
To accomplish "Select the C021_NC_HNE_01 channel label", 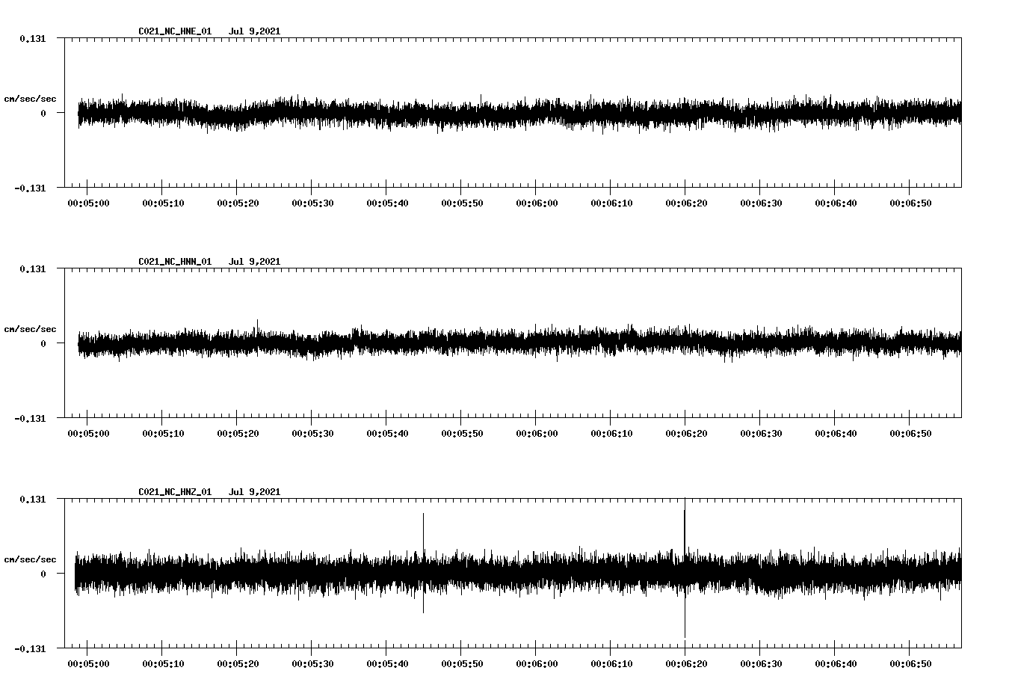I will (x=174, y=31).
